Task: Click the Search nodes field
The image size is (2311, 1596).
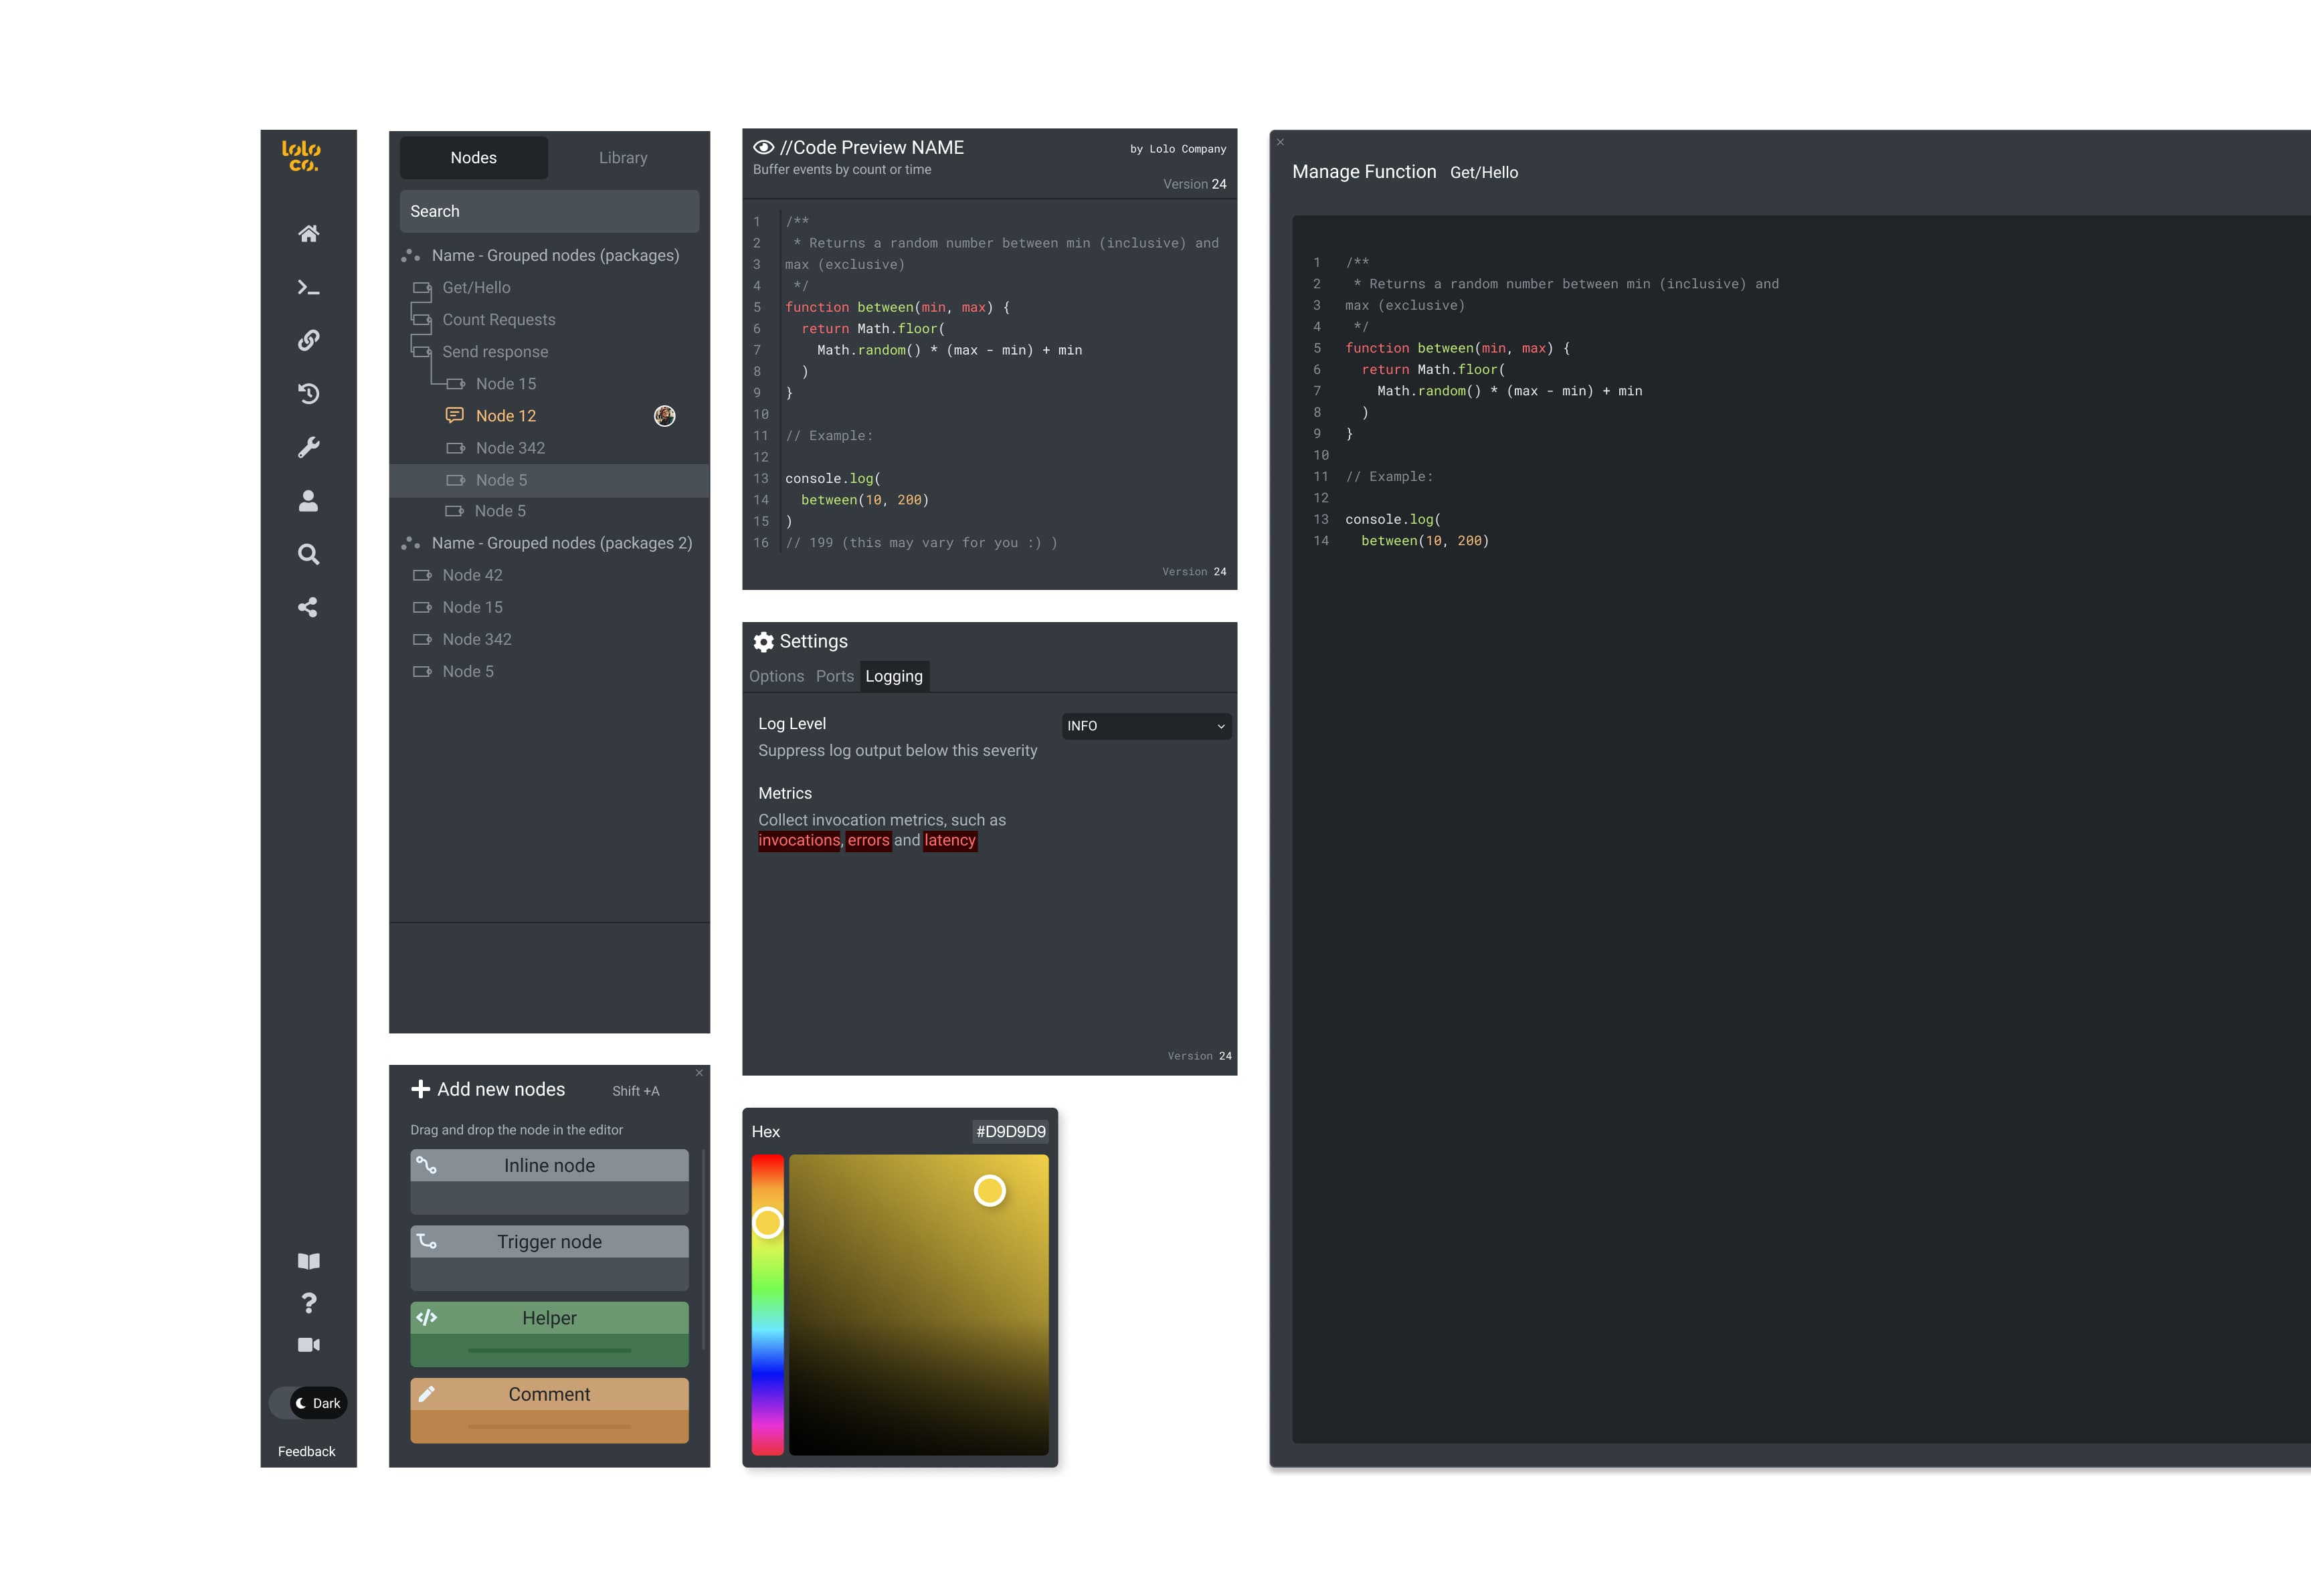Action: click(549, 212)
